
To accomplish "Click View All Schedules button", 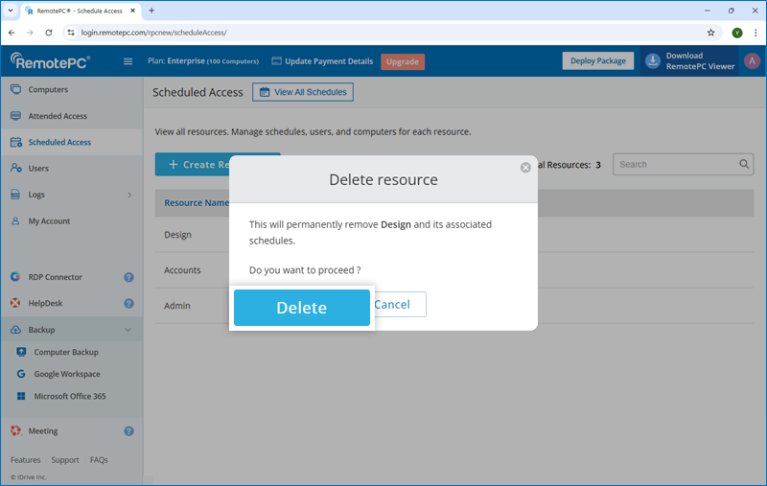I will click(x=303, y=92).
